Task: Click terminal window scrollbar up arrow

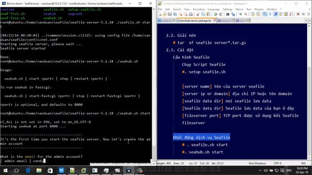Action: tap(154, 9)
